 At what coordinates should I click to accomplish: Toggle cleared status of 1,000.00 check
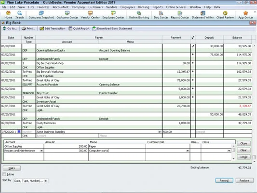pyautogui.click(x=193, y=97)
